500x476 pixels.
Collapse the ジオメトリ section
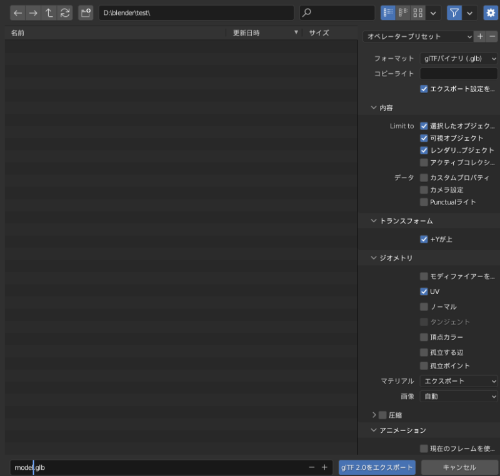pos(374,258)
